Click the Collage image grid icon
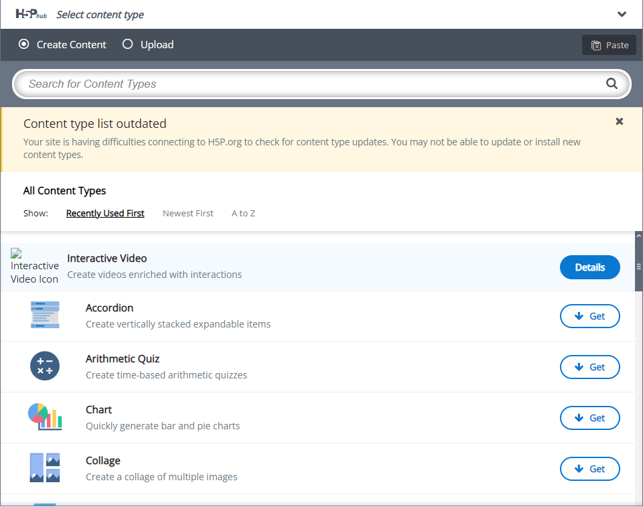 click(x=45, y=467)
